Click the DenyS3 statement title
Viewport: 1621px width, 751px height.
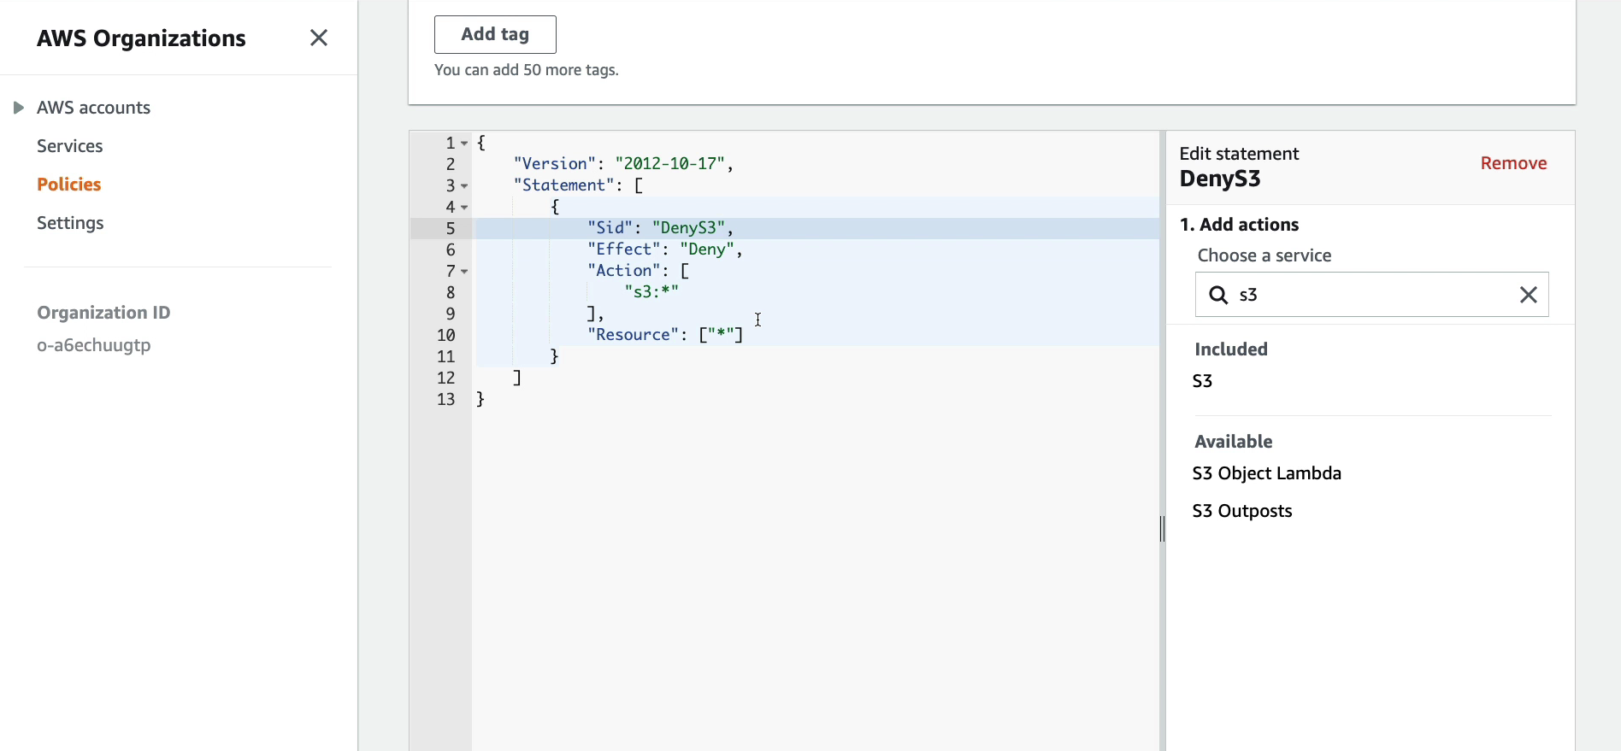[1220, 179]
